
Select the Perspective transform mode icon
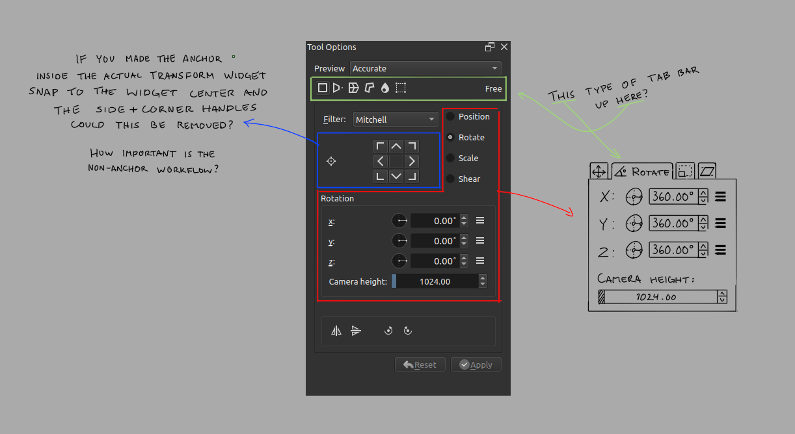[338, 88]
